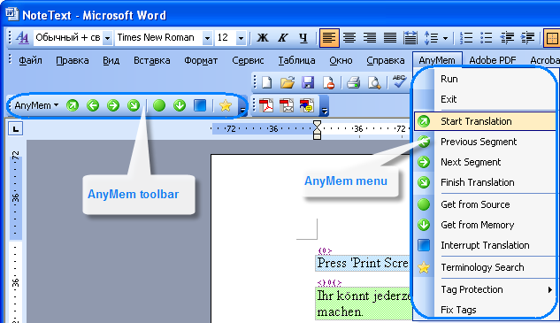Click the Spelling check ABC icon
560x323 pixels.
(399, 81)
